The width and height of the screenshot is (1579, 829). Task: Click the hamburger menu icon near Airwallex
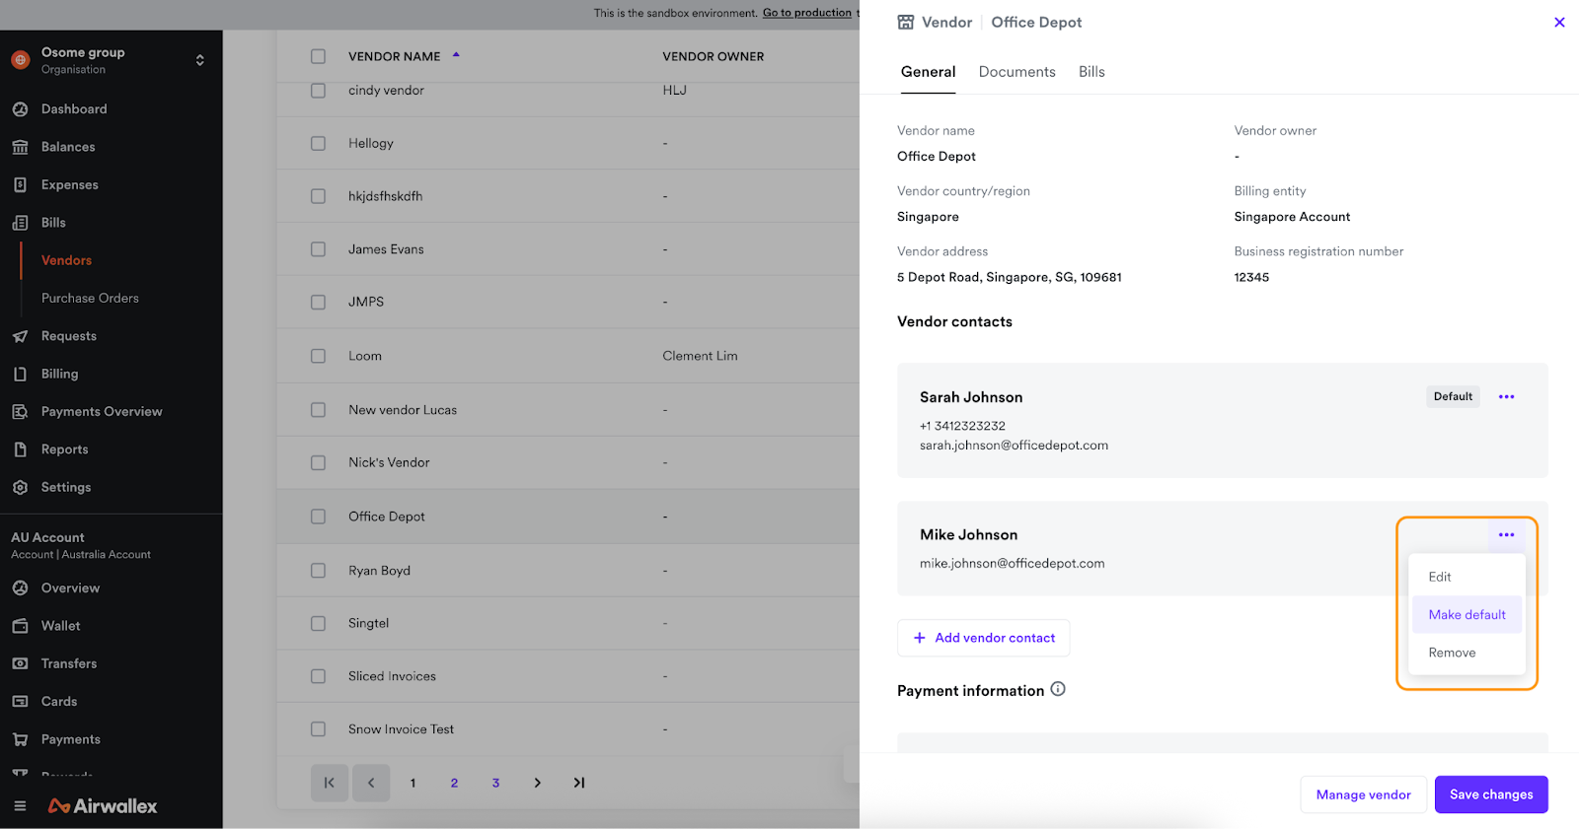click(x=20, y=806)
